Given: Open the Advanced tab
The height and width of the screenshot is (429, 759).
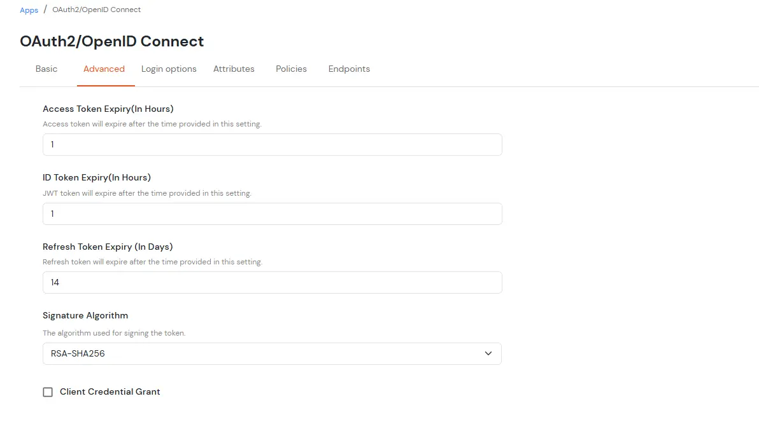Looking at the screenshot, I should (104, 69).
